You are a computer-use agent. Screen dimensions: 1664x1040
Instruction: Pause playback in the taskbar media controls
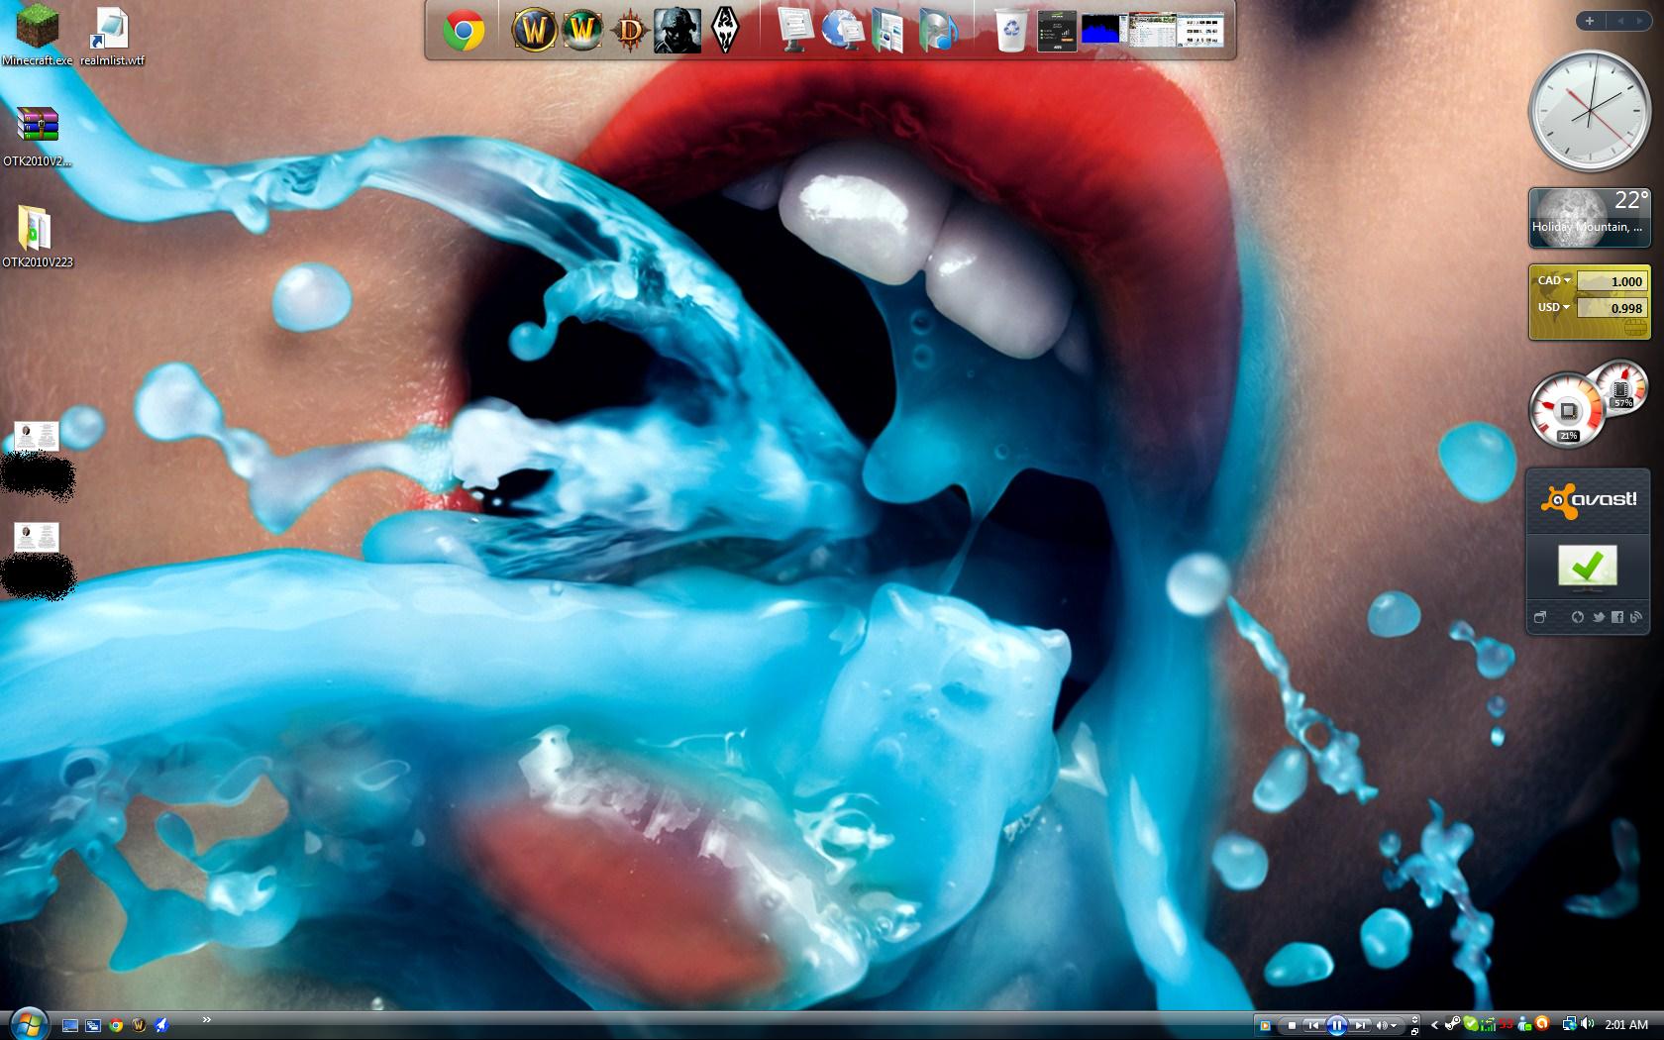pyautogui.click(x=1338, y=1025)
